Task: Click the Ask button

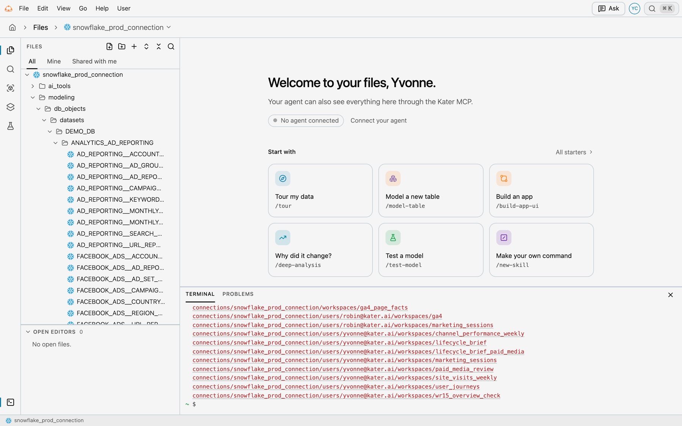Action: pyautogui.click(x=608, y=8)
